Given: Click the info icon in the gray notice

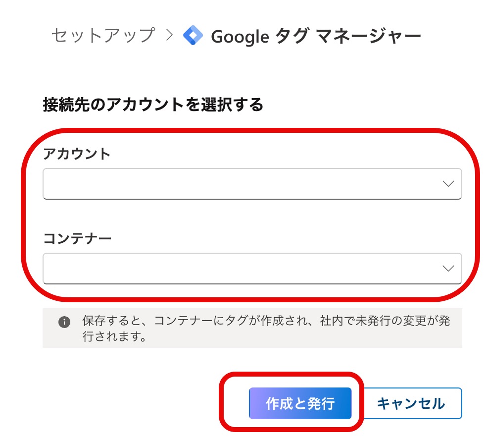Looking at the screenshot, I should coord(64,322).
